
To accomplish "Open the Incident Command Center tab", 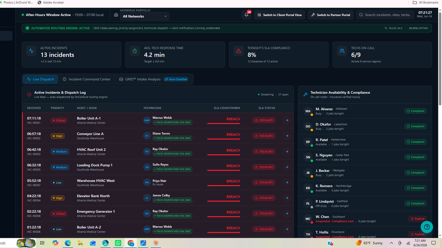I will click(87, 79).
